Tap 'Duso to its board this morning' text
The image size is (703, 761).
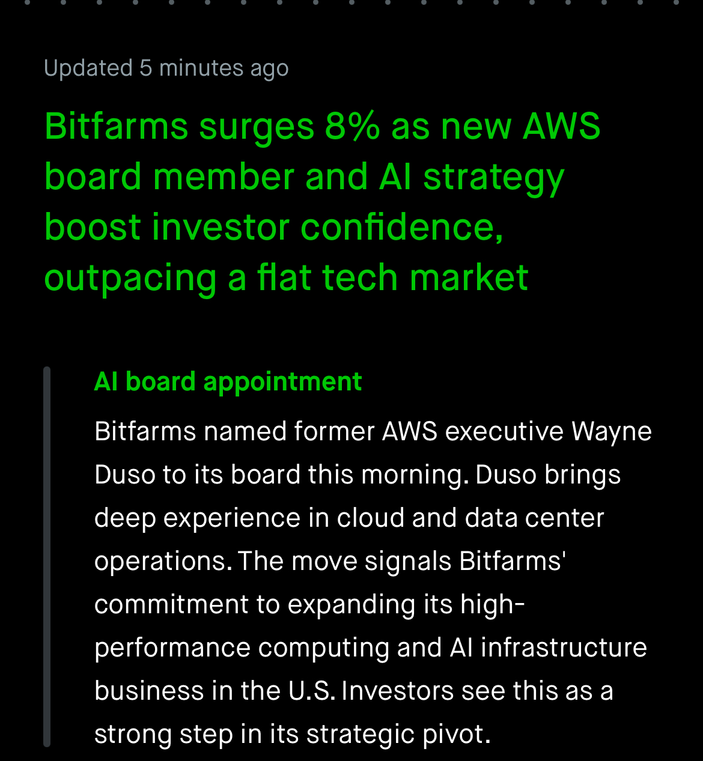[281, 475]
